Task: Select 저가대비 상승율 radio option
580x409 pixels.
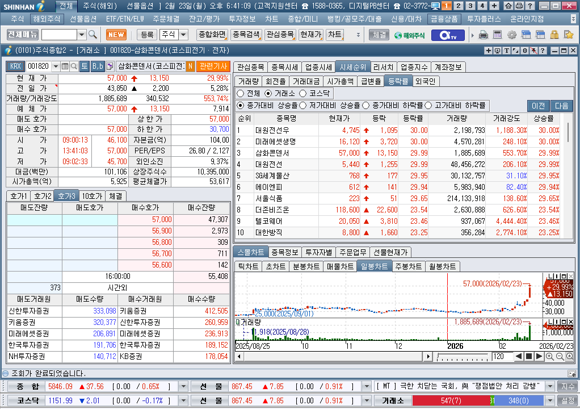Action: coord(302,106)
